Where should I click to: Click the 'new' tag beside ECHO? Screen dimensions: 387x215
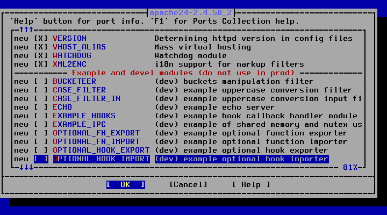click(x=21, y=107)
